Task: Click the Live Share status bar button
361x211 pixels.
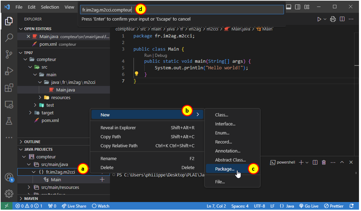Action: [74, 206]
